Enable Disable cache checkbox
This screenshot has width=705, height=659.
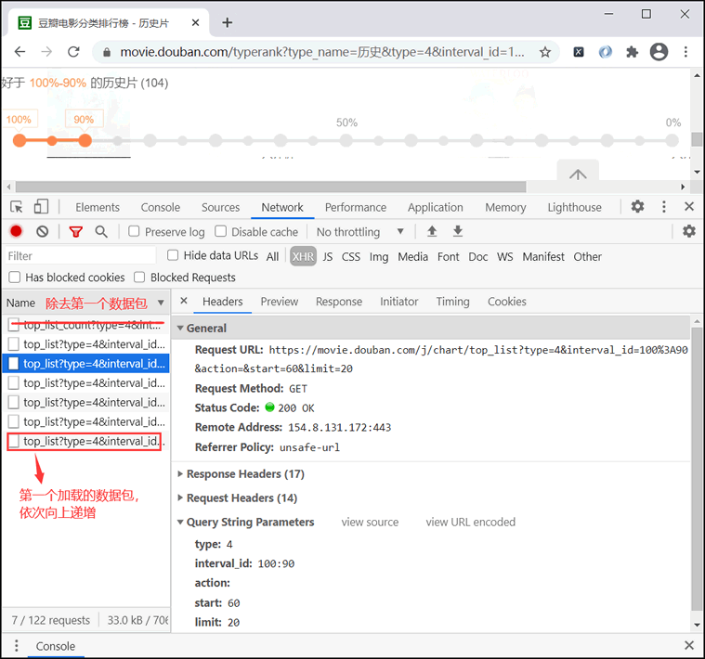(x=220, y=231)
